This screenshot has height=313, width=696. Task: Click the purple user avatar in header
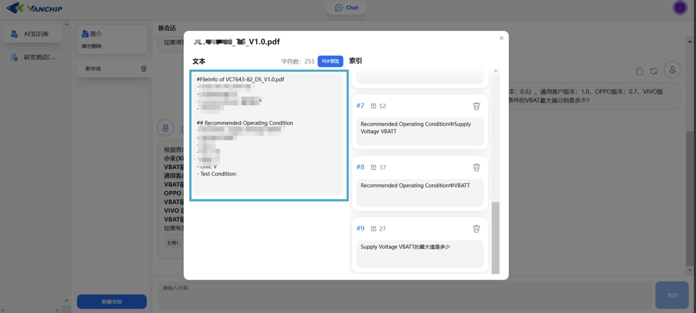click(680, 8)
